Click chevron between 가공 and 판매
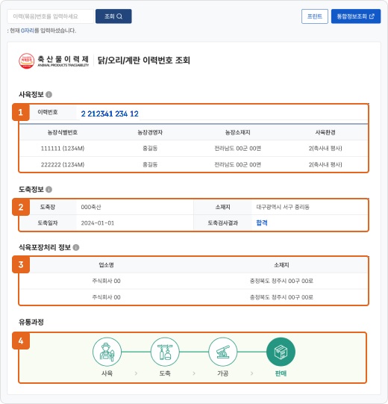The width and height of the screenshot is (388, 404). [x=251, y=373]
